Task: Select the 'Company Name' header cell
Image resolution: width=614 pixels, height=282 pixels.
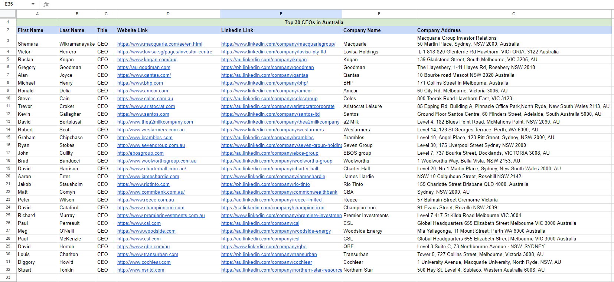Action: point(379,30)
